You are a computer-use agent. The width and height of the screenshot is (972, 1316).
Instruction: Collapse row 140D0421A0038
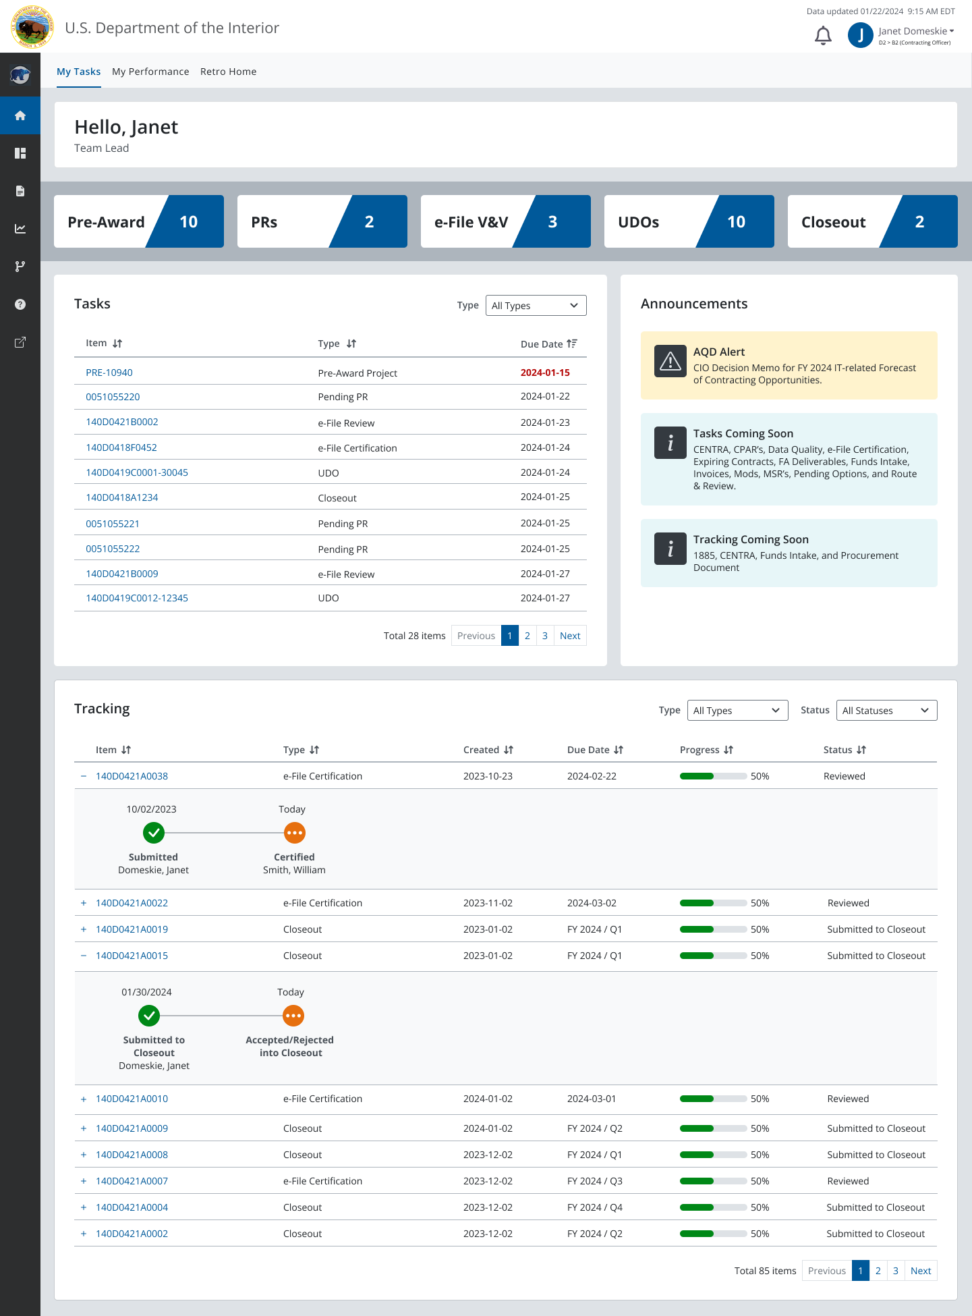click(84, 776)
